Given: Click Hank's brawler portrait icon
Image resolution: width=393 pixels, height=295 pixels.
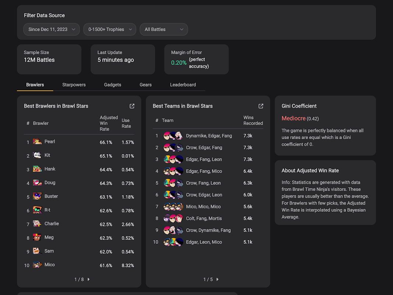Looking at the screenshot, I should pyautogui.click(x=37, y=169).
